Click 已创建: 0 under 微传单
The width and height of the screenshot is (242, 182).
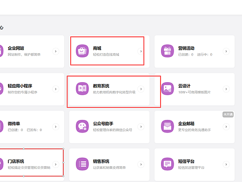click(15, 130)
